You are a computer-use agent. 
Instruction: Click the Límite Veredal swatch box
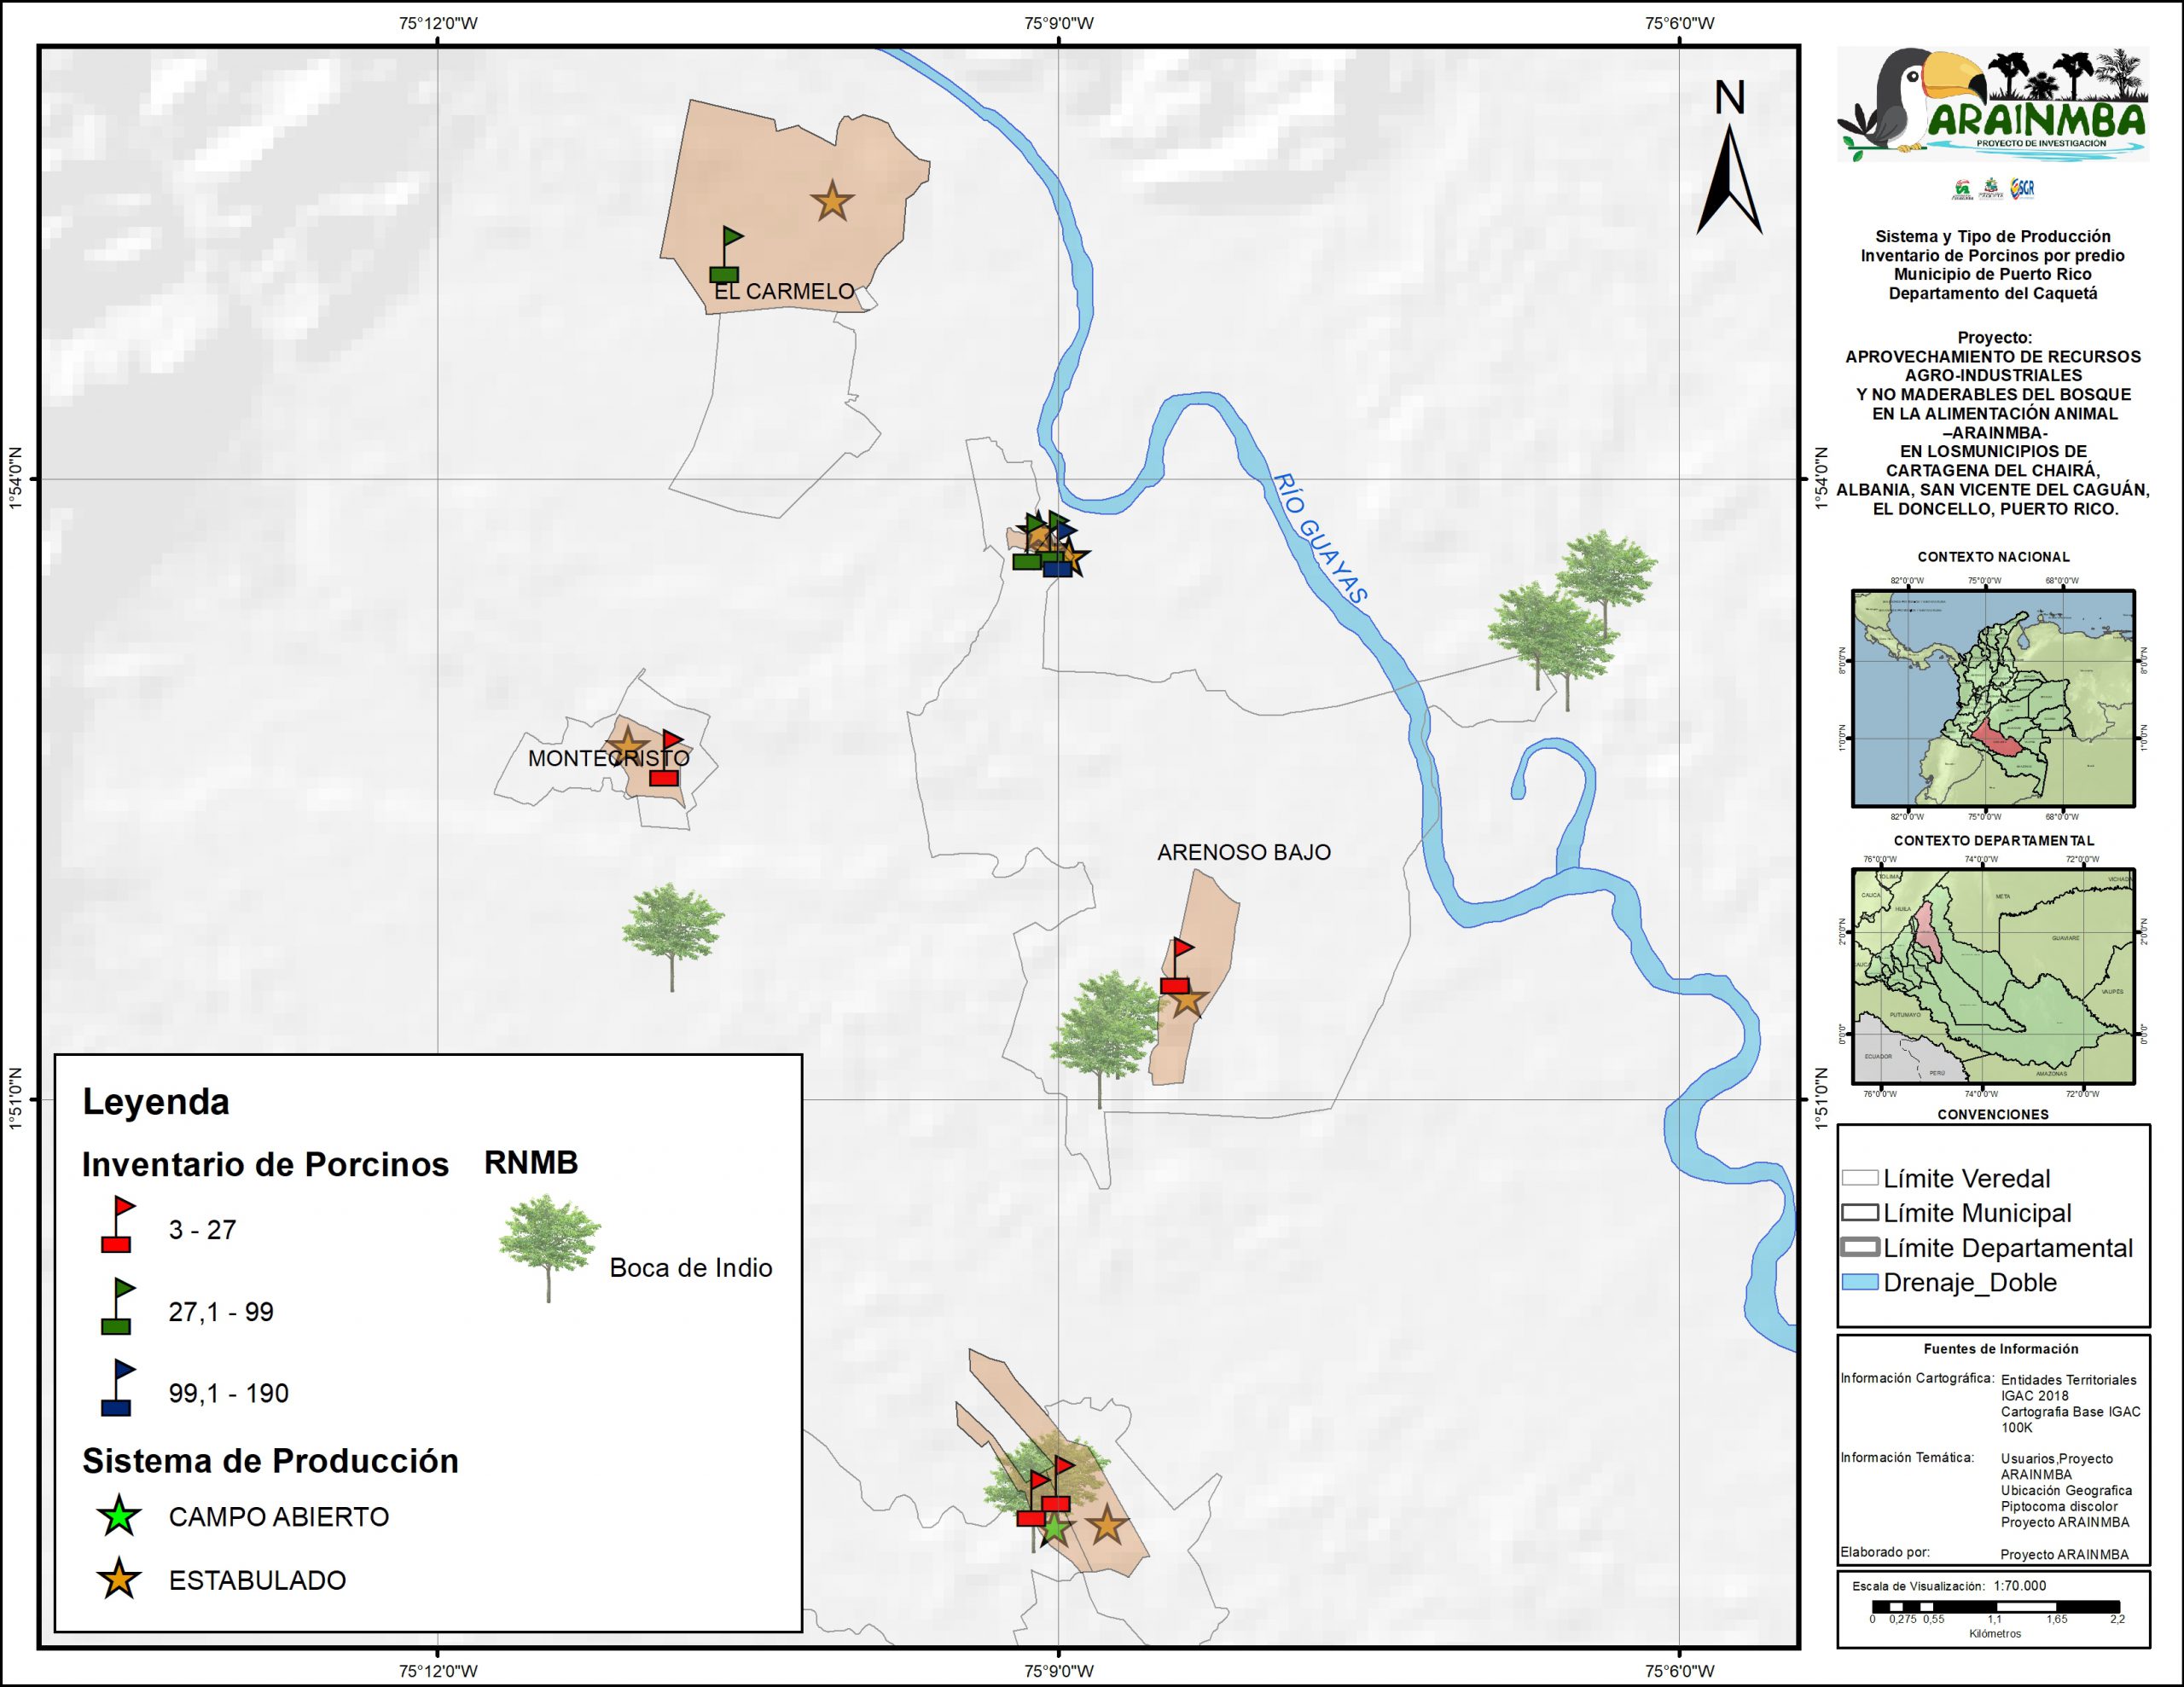click(x=1860, y=1178)
